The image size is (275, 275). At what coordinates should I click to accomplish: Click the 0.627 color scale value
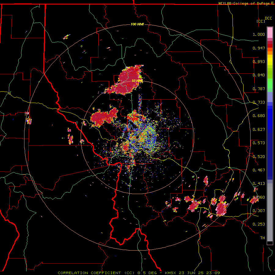click(x=259, y=130)
